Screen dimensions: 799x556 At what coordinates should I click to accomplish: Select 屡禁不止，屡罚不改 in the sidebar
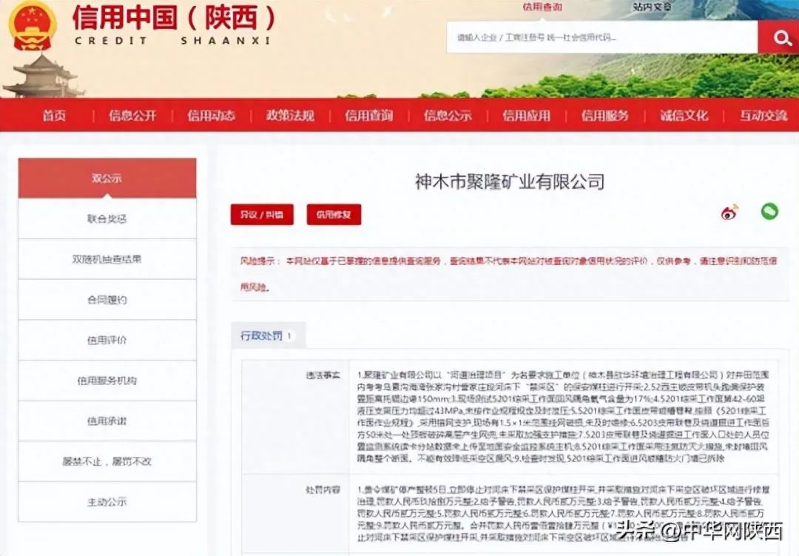click(107, 461)
